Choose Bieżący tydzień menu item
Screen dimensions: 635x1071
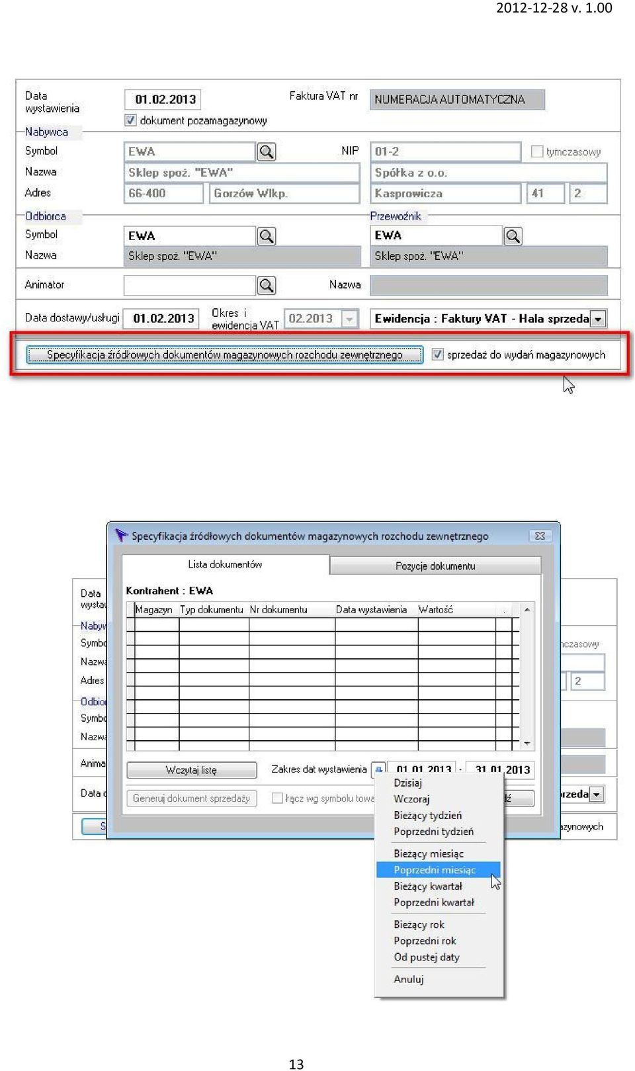point(427,816)
